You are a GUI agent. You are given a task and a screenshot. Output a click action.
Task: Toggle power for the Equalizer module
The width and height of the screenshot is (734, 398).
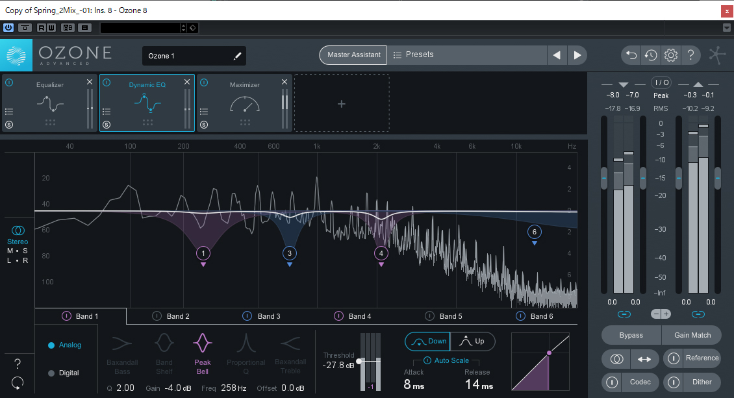pyautogui.click(x=9, y=82)
